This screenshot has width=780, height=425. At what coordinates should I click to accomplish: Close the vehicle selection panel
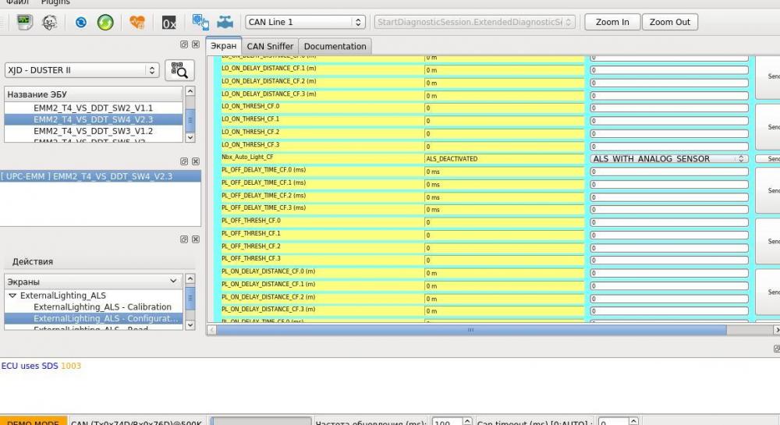tap(196, 44)
